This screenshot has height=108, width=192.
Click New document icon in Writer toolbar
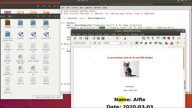pos(75,38)
